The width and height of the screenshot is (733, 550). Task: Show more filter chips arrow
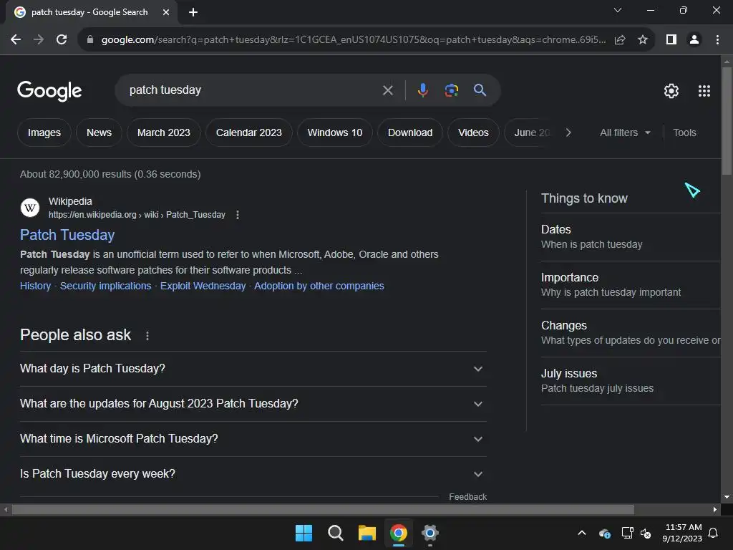pyautogui.click(x=568, y=132)
